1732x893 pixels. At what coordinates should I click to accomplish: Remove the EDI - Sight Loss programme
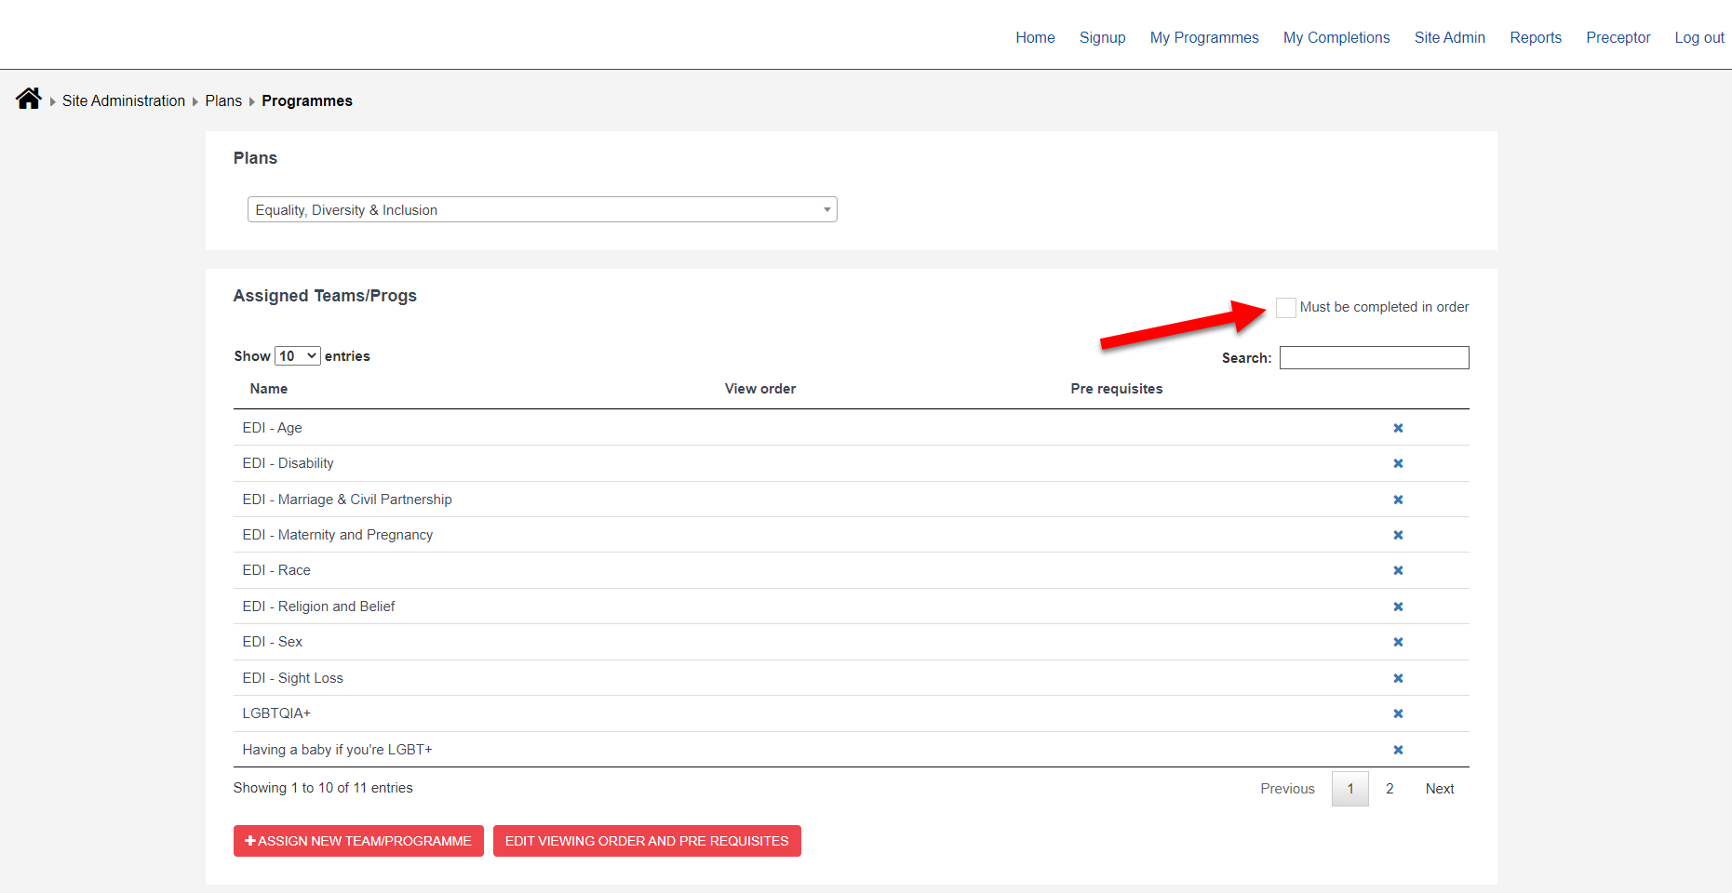pos(1398,678)
